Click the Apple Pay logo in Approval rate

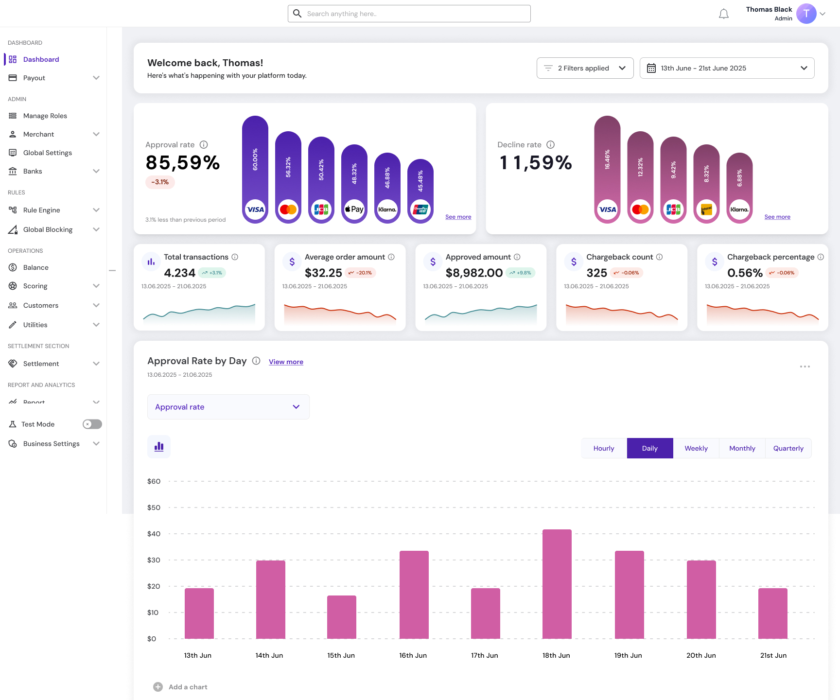[x=354, y=210]
